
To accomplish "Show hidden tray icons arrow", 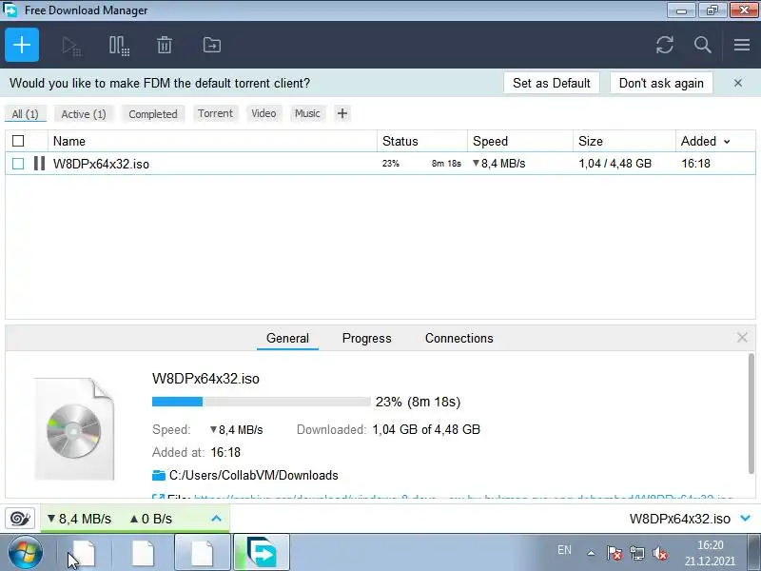I will pyautogui.click(x=591, y=553).
